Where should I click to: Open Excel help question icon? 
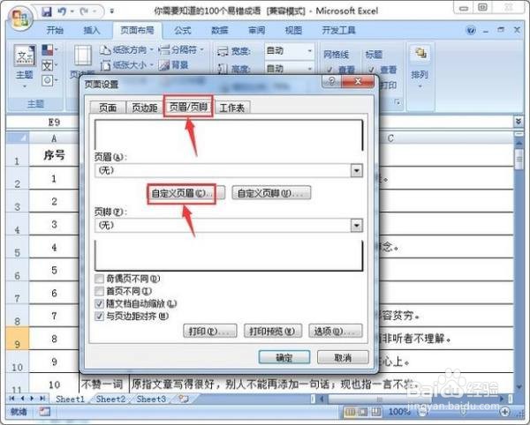[x=471, y=30]
